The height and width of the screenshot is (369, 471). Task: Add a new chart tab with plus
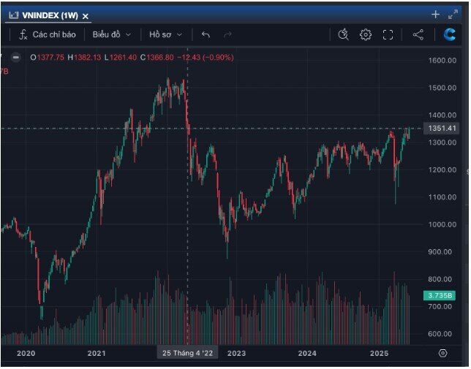[x=436, y=15]
